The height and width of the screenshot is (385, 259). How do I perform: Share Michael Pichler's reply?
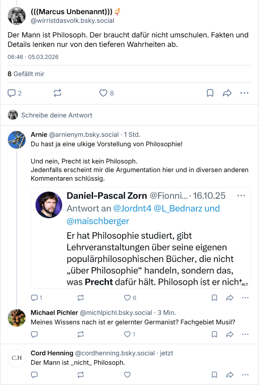[x=229, y=334]
